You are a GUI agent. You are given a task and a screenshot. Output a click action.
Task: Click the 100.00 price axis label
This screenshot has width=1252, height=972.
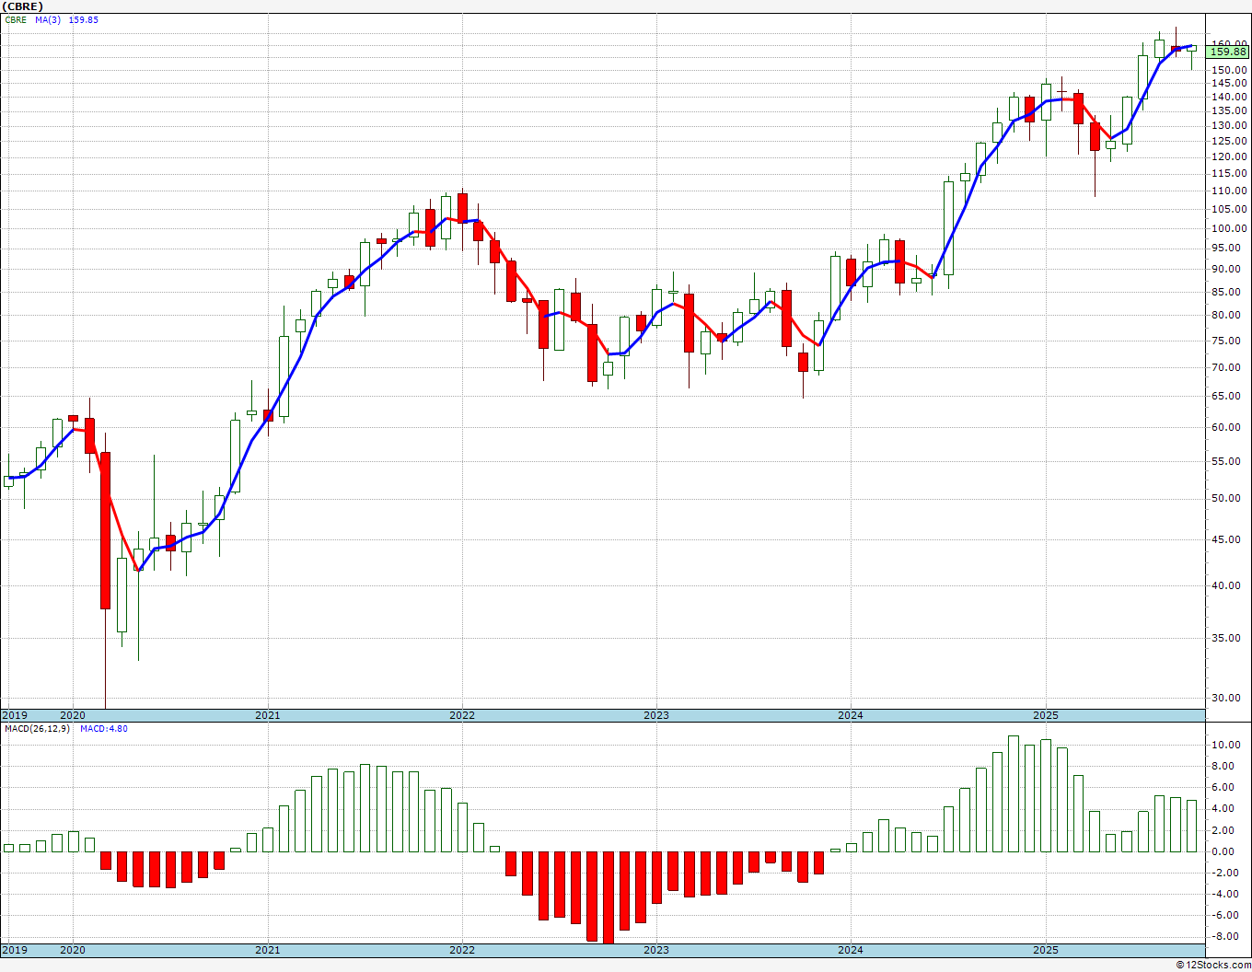[x=1229, y=228]
